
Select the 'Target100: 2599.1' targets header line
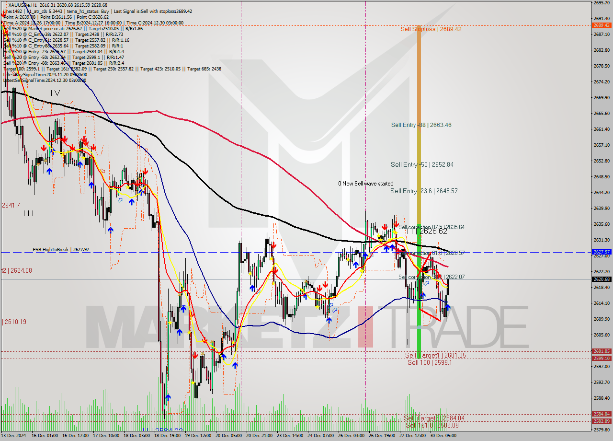112,69
